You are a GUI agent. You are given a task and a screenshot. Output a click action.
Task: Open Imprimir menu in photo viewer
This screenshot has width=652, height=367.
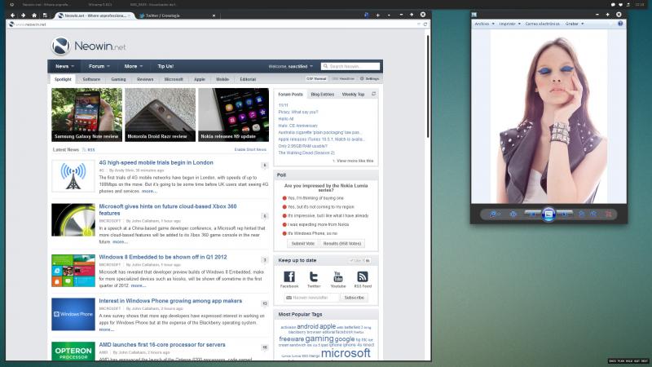[510, 24]
